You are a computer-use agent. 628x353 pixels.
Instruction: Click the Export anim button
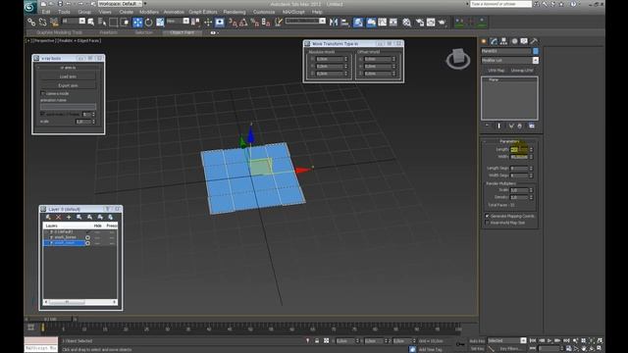[x=68, y=85]
